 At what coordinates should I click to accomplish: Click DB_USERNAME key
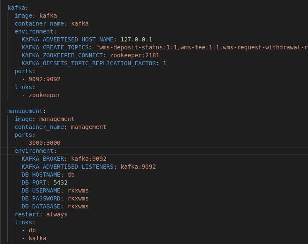click(41, 190)
